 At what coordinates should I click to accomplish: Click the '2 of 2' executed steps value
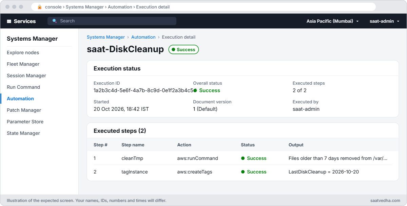coord(299,90)
